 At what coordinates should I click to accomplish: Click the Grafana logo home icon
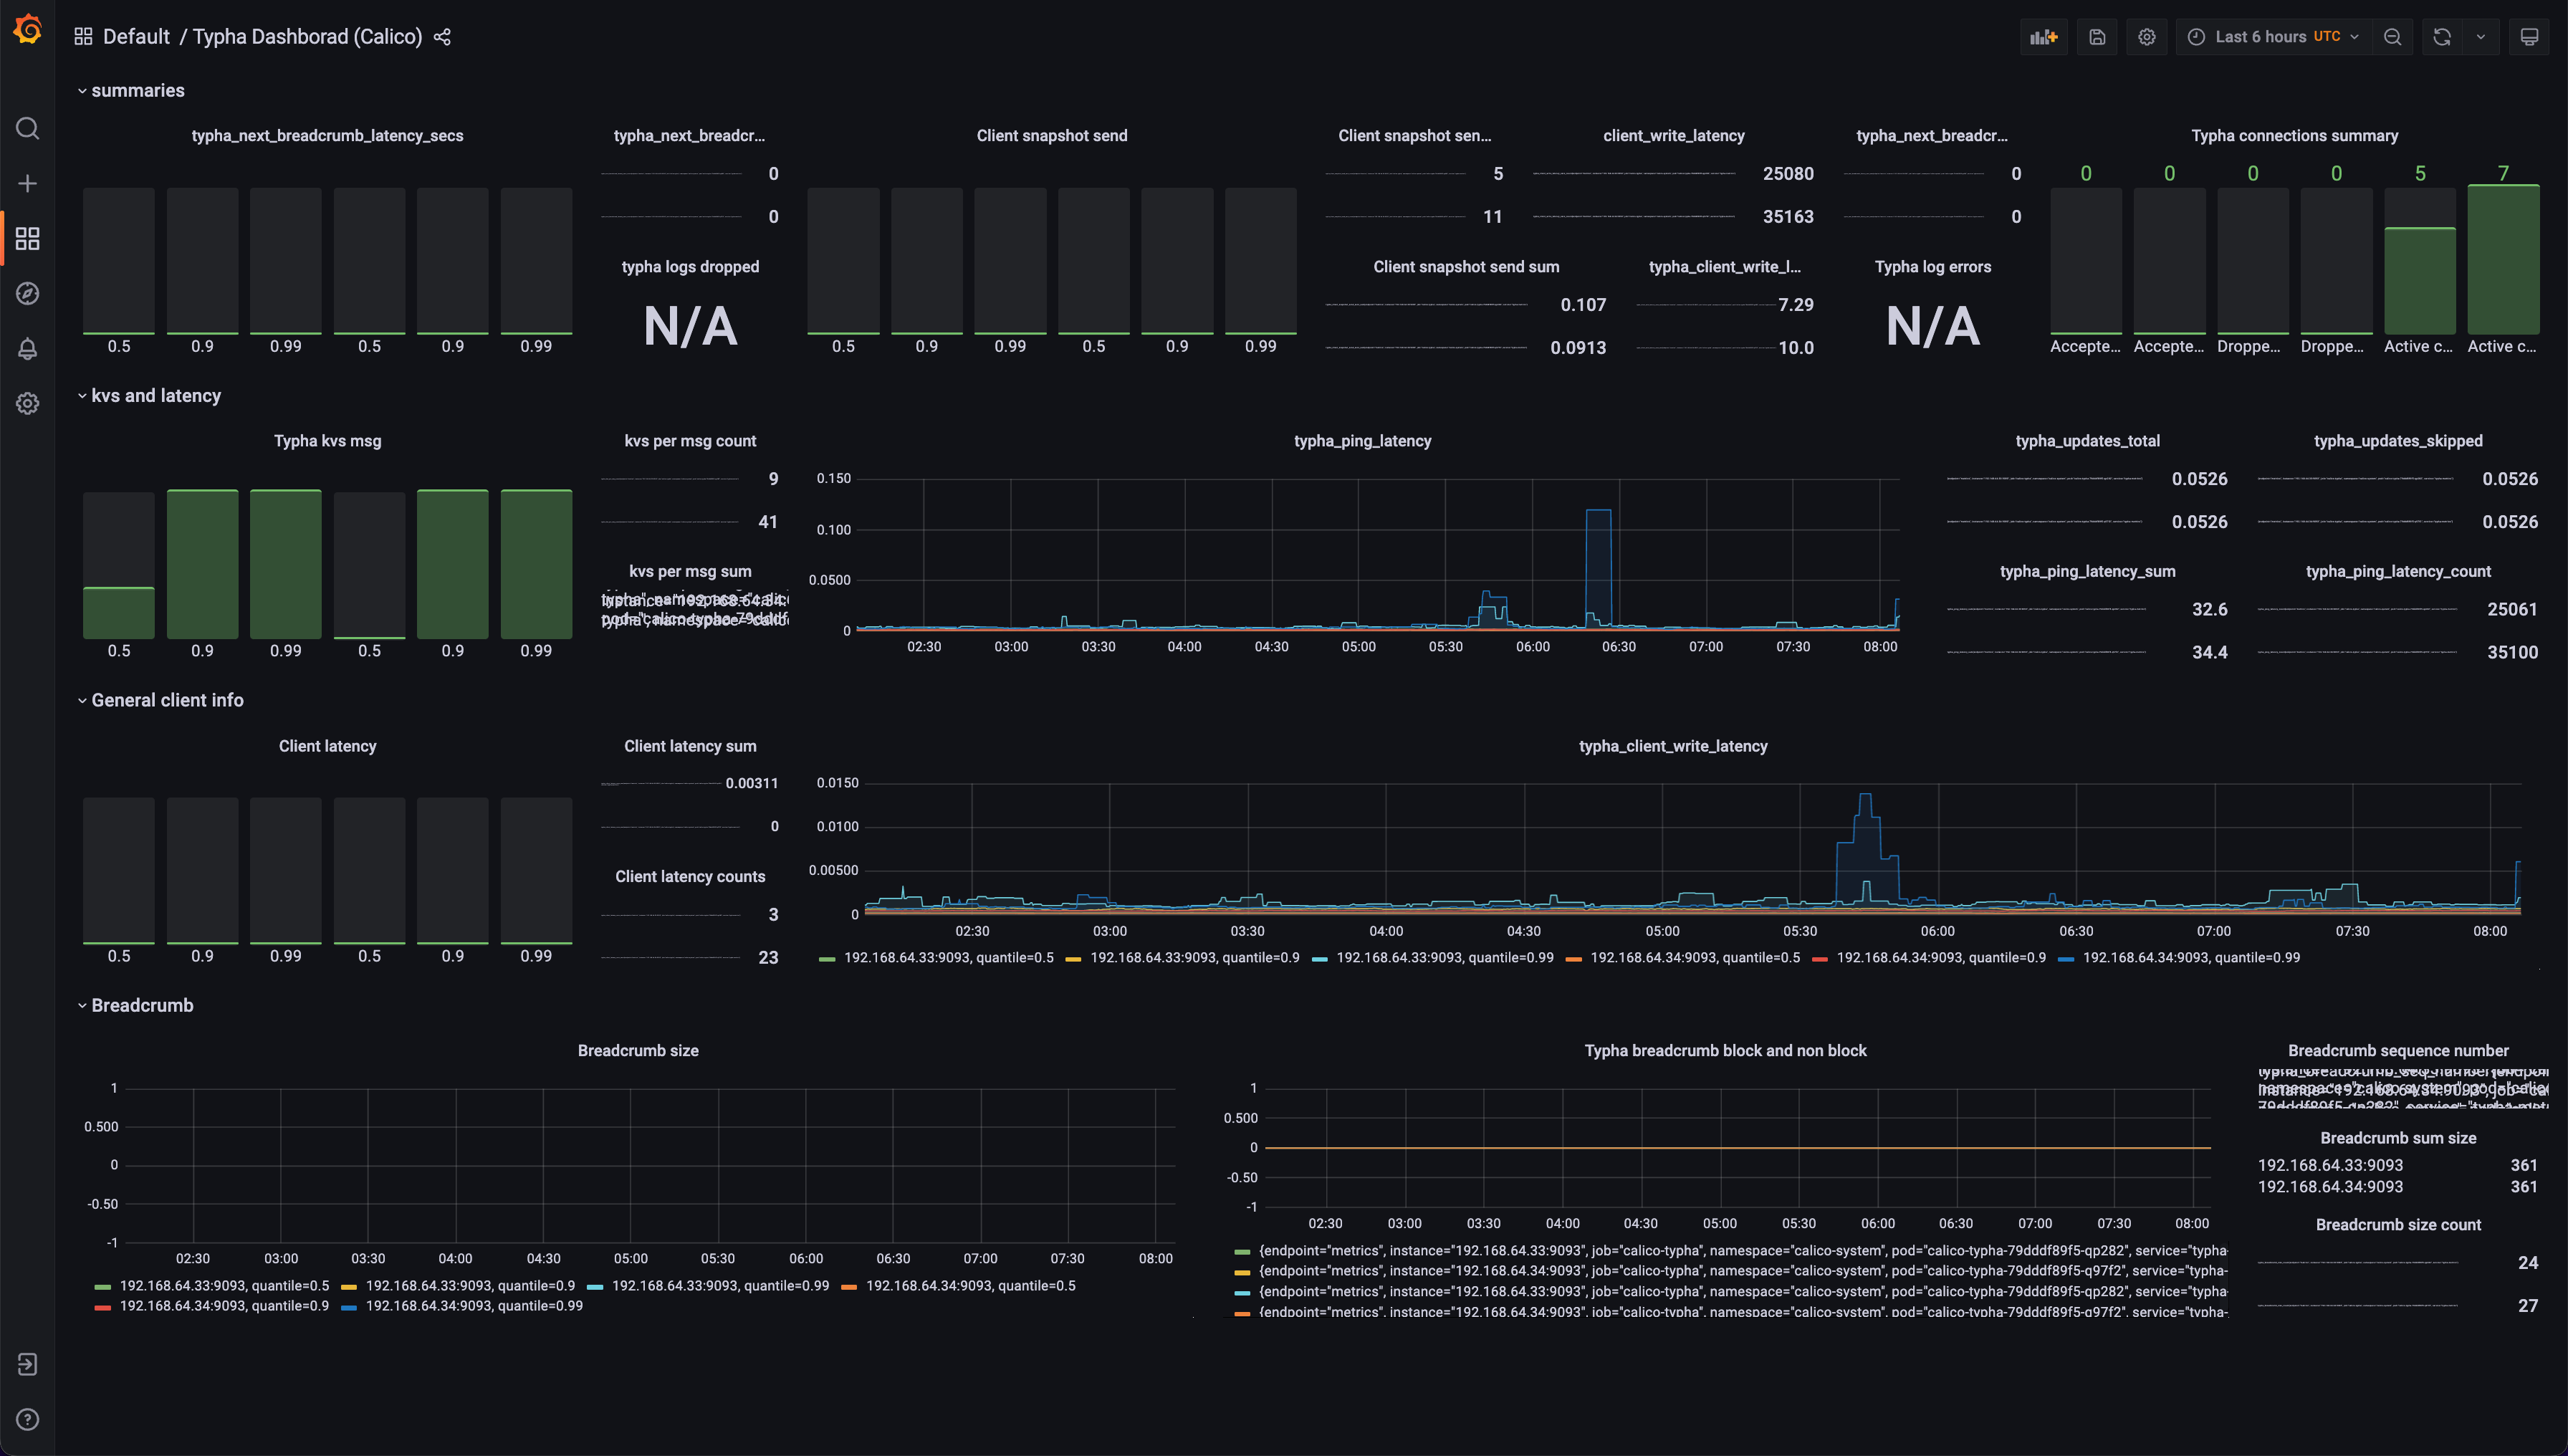click(28, 30)
